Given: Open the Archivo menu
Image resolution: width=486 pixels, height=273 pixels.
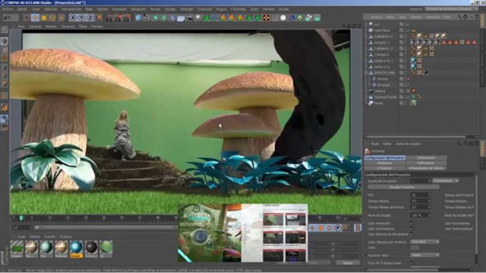Looking at the screenshot, I should [8, 9].
